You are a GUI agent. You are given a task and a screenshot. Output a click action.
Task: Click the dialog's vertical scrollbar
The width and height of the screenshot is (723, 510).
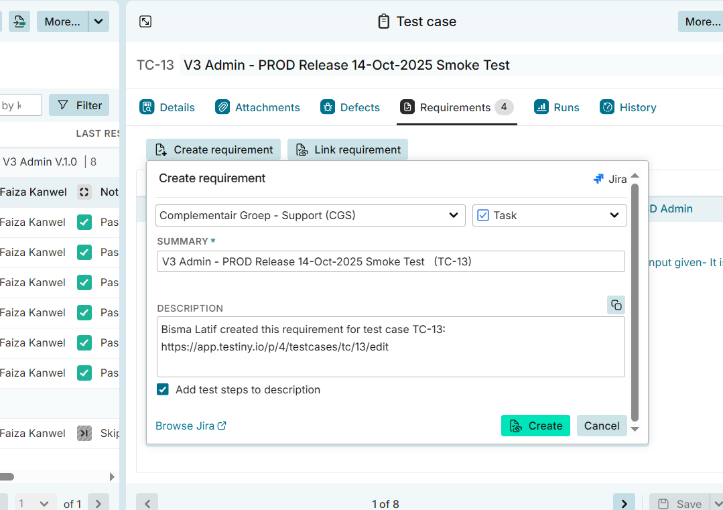pos(635,302)
